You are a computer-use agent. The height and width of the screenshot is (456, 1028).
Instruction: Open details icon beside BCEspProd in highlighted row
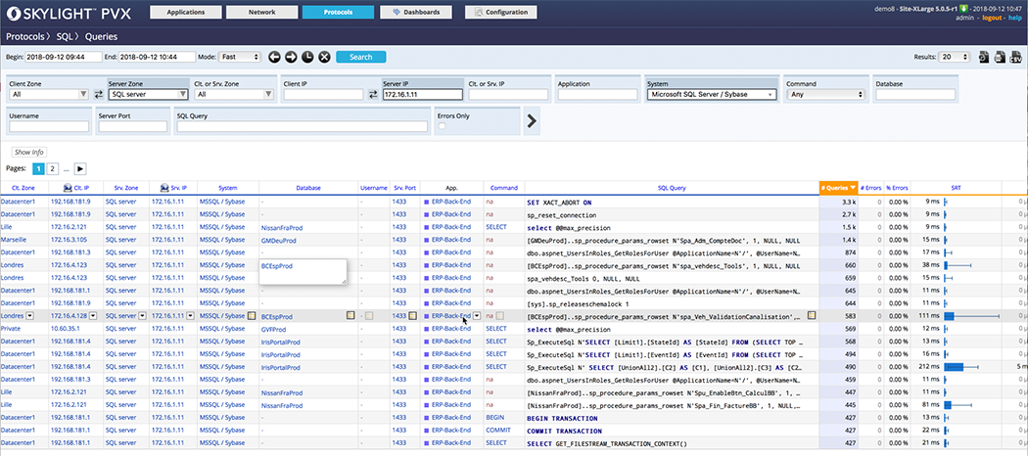(x=350, y=316)
